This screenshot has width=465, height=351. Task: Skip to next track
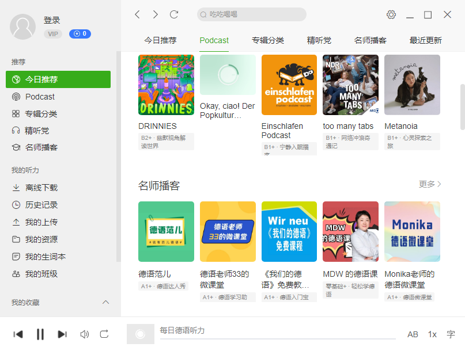click(62, 334)
